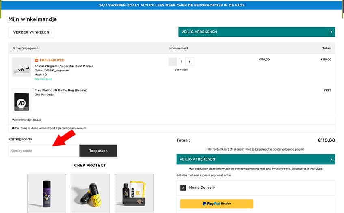Click the Totaal €110,00 amount
This screenshot has width=344, height=213.
[x=327, y=140]
